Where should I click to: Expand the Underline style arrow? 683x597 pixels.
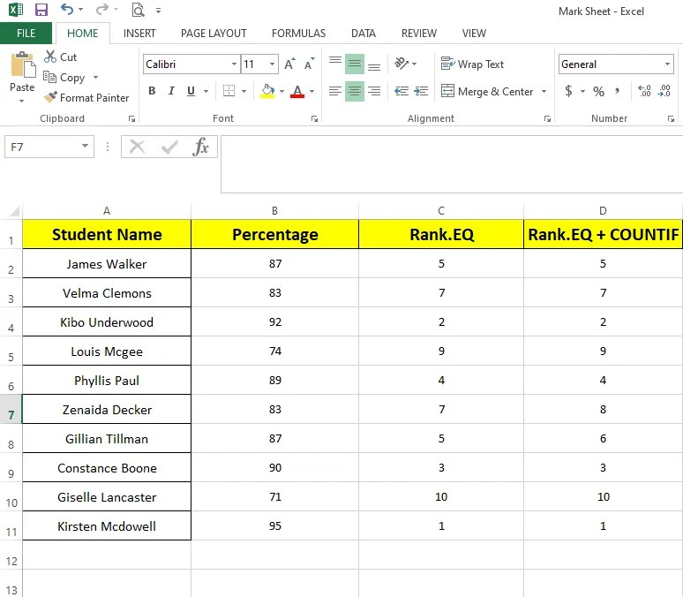(x=206, y=91)
